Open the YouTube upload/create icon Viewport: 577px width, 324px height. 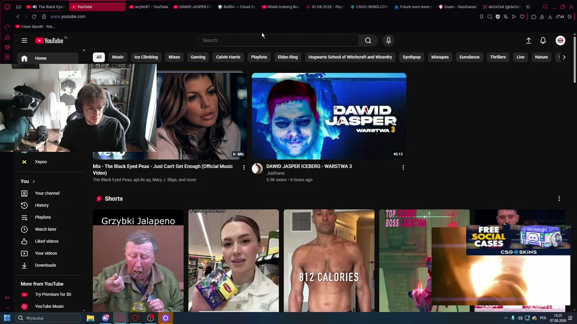[x=528, y=40]
